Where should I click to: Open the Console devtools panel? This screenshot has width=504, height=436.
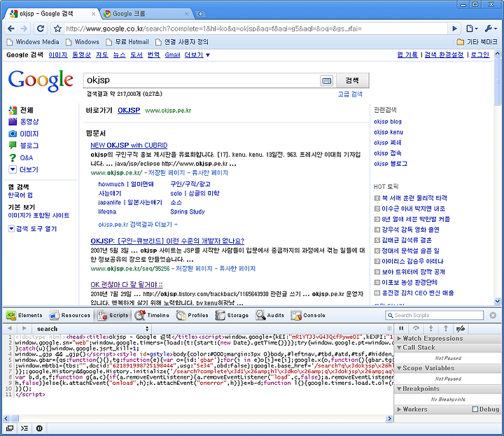click(x=309, y=316)
